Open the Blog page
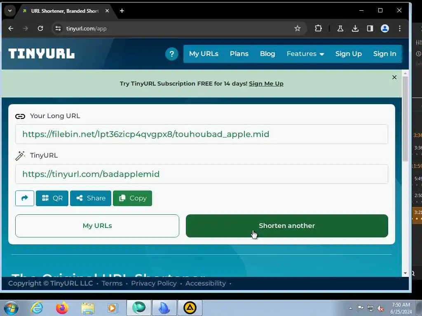The image size is (422, 316). [x=267, y=54]
